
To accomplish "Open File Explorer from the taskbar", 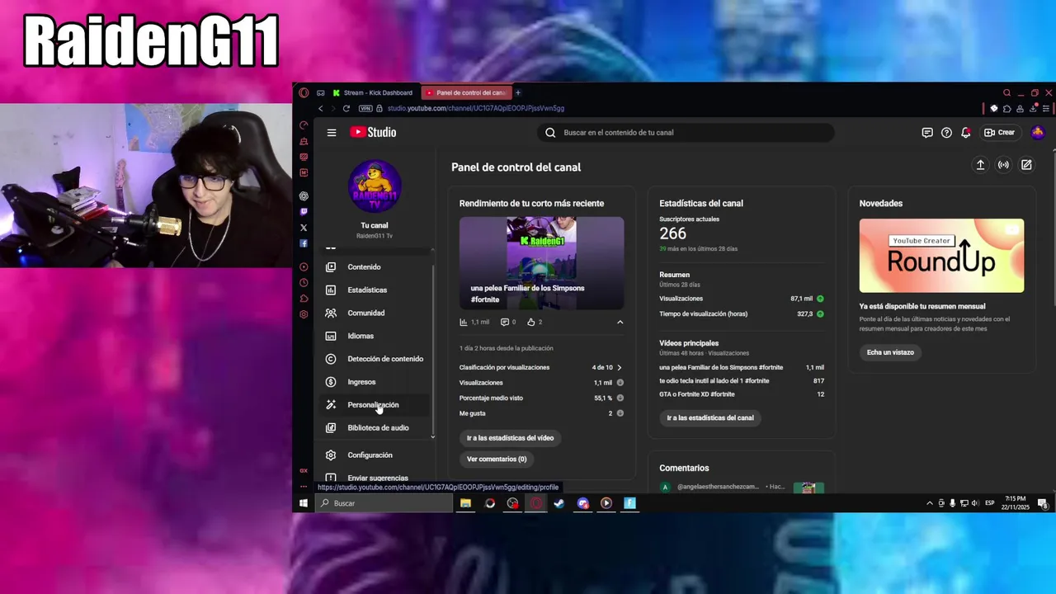I will (465, 503).
